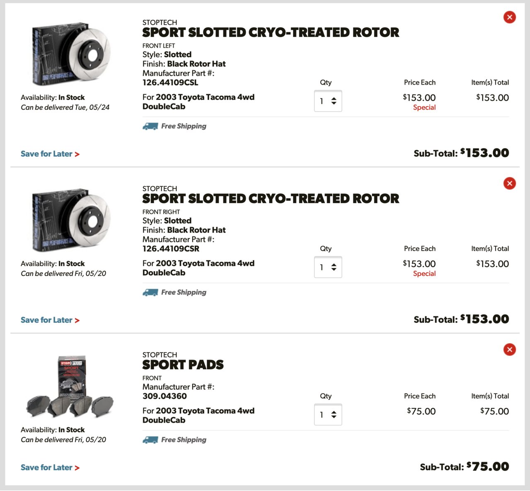The image size is (530, 491).
Task: Save the Front Right rotor for later
Action: [x=50, y=320]
